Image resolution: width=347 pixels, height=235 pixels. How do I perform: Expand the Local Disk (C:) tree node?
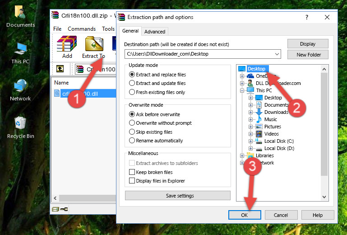click(250, 141)
